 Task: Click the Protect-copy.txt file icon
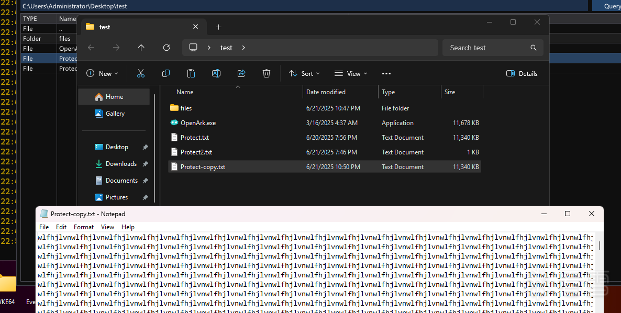[x=174, y=166]
